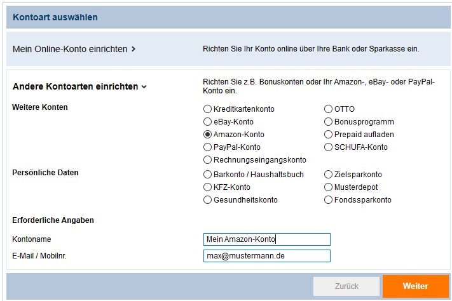Screen dimensions: 452x301
Task: Choose Prepaid aufladen radio button
Action: [x=328, y=134]
